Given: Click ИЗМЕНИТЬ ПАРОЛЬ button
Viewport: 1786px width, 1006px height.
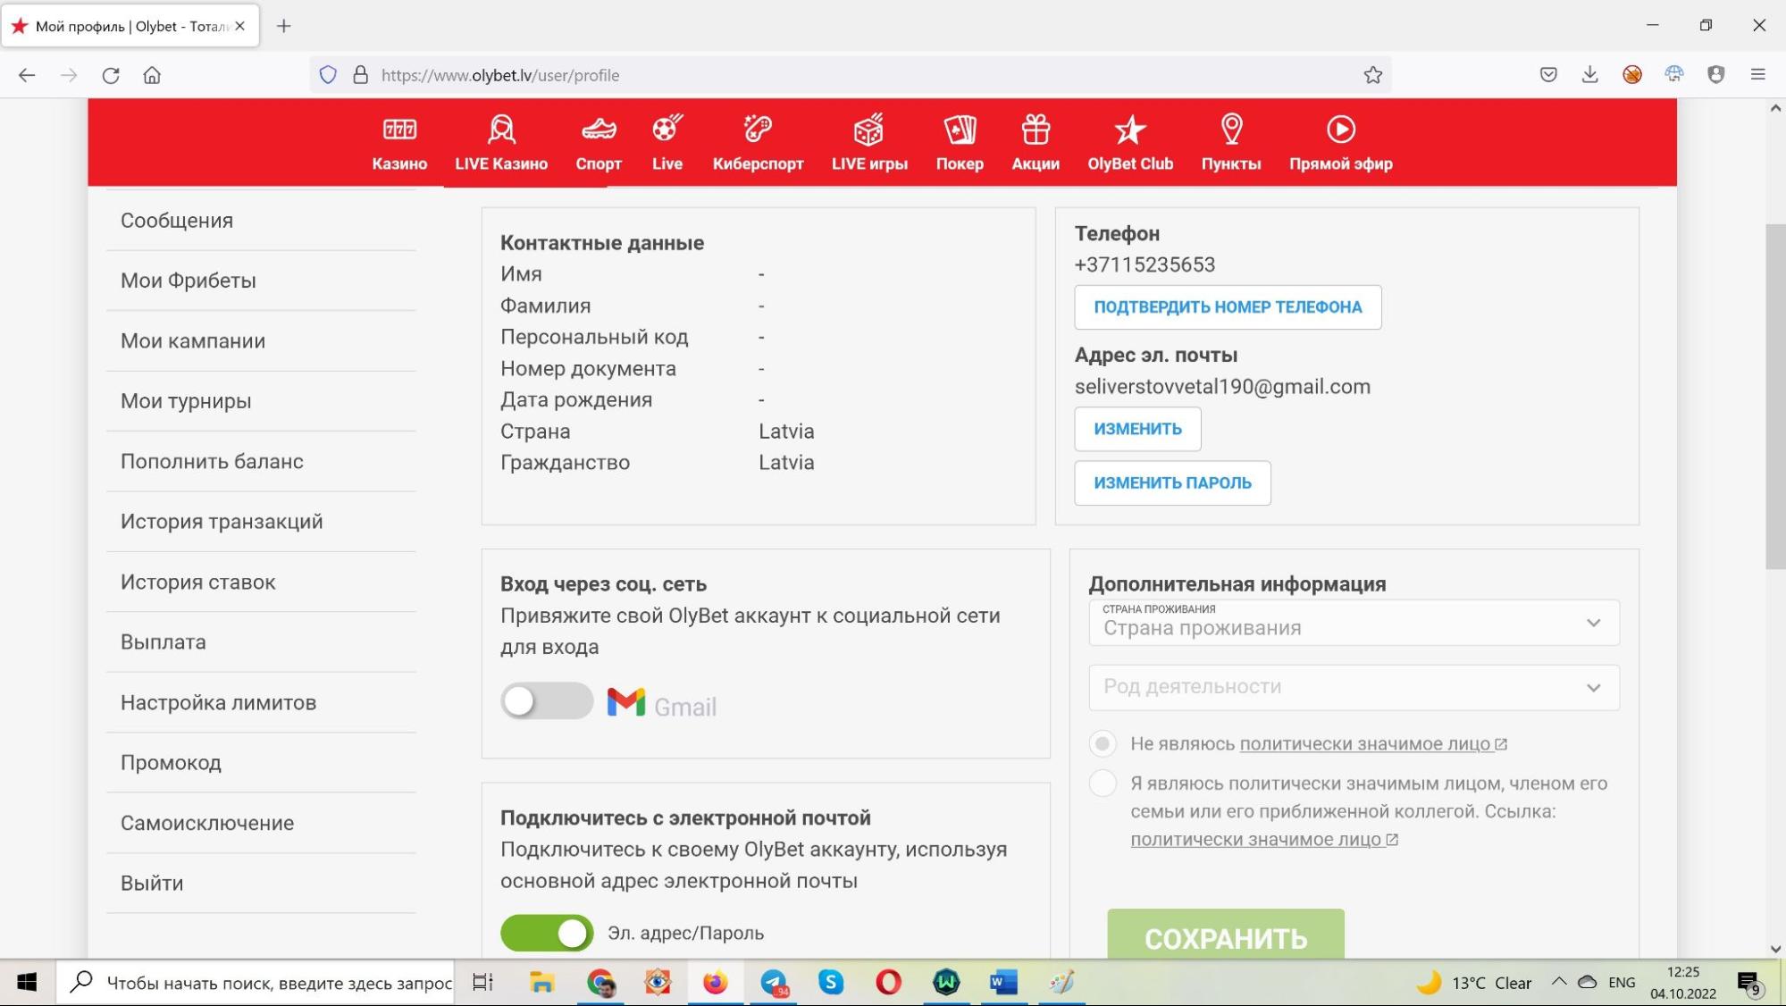Looking at the screenshot, I should point(1172,483).
